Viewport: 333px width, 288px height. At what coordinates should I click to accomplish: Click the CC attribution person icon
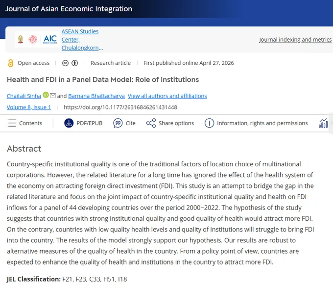[x=75, y=63]
